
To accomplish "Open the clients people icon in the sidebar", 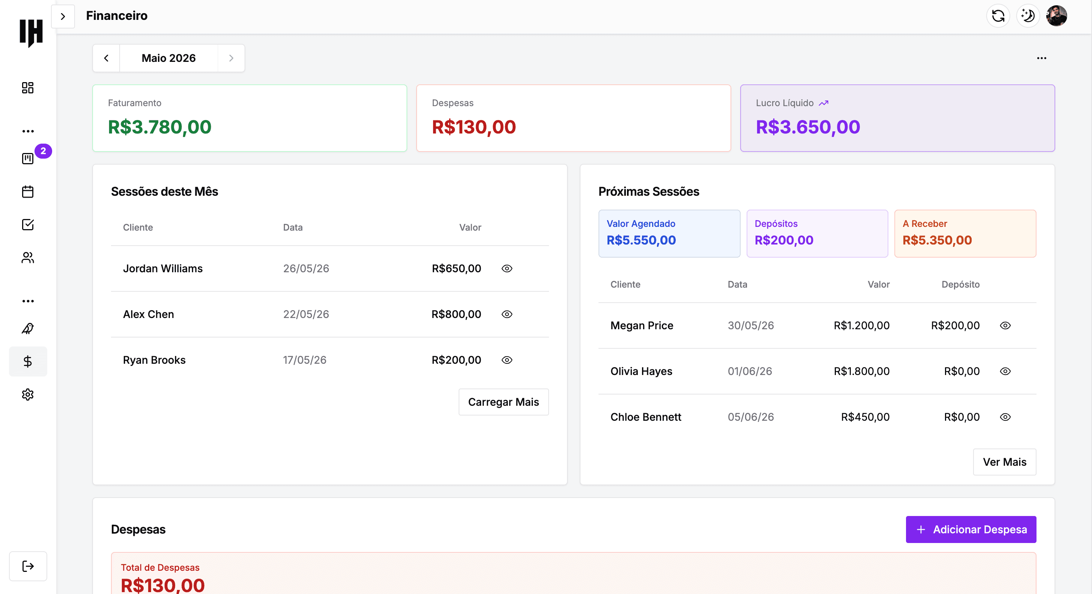I will [x=27, y=258].
